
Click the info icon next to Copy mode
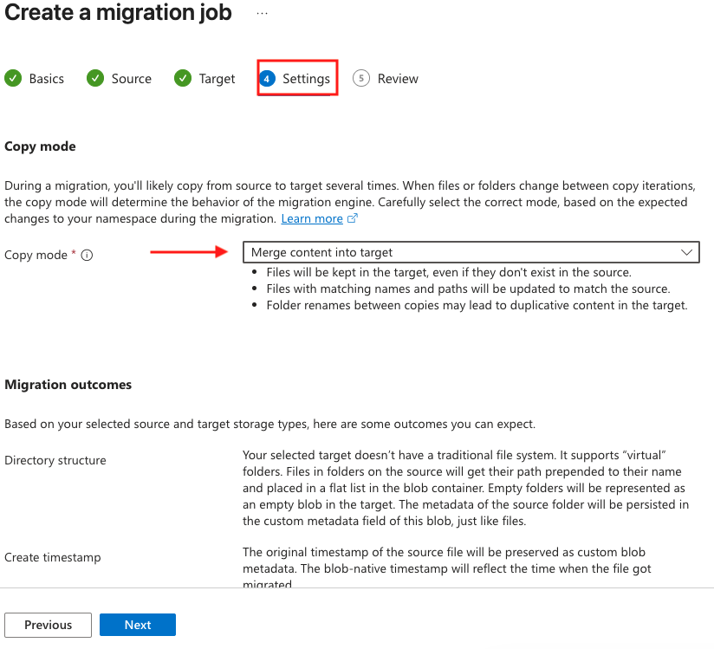point(87,255)
